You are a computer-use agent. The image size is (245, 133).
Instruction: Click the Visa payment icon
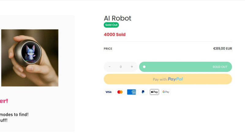108,92
